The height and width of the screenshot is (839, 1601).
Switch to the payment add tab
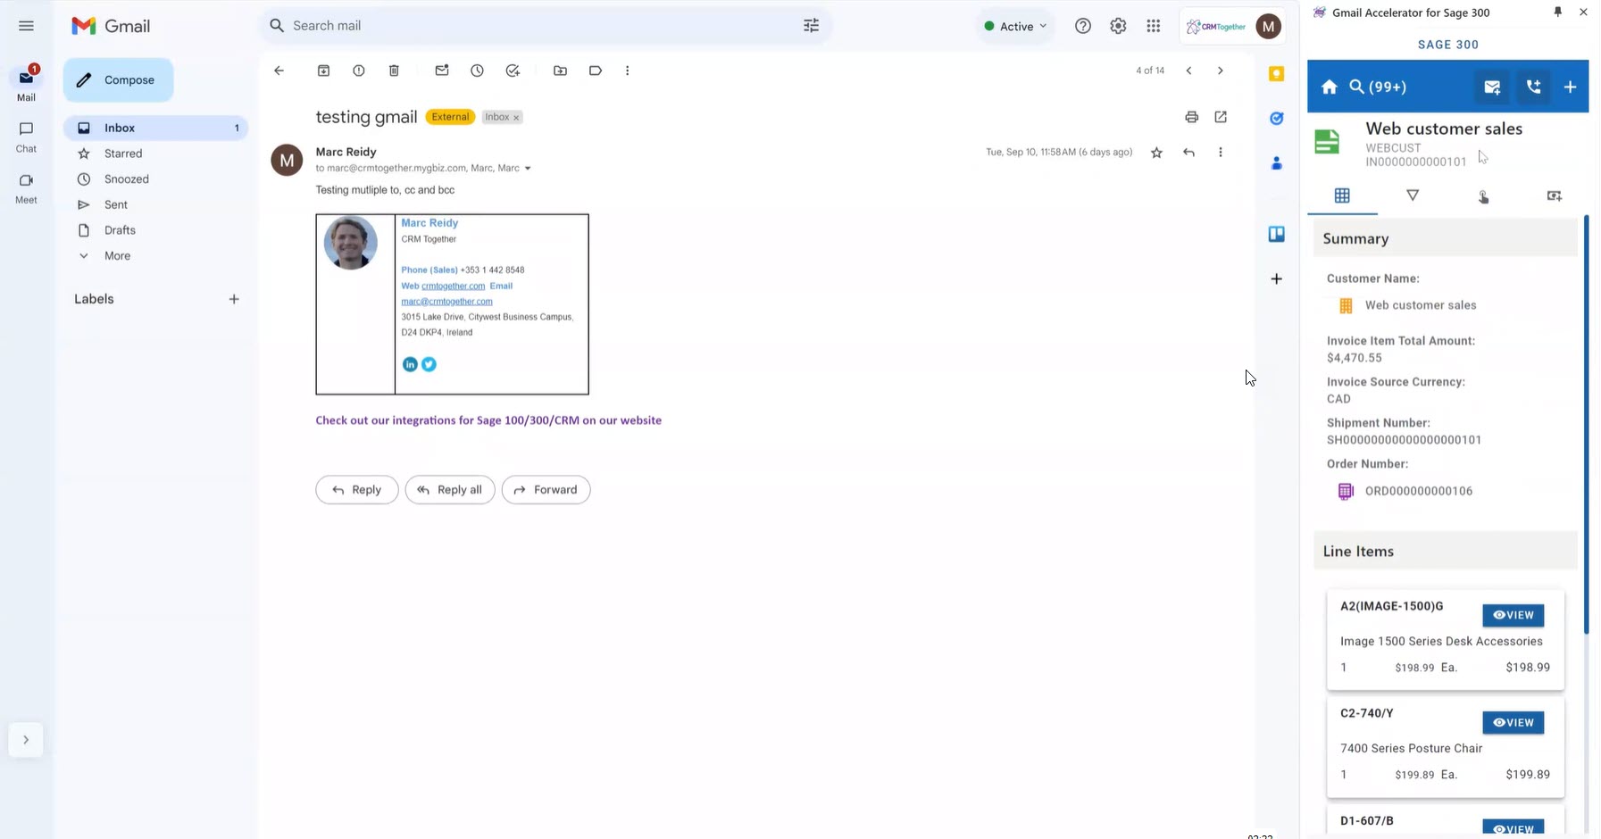(x=1554, y=196)
